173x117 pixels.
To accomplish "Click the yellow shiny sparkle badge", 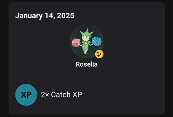I will [99, 54].
